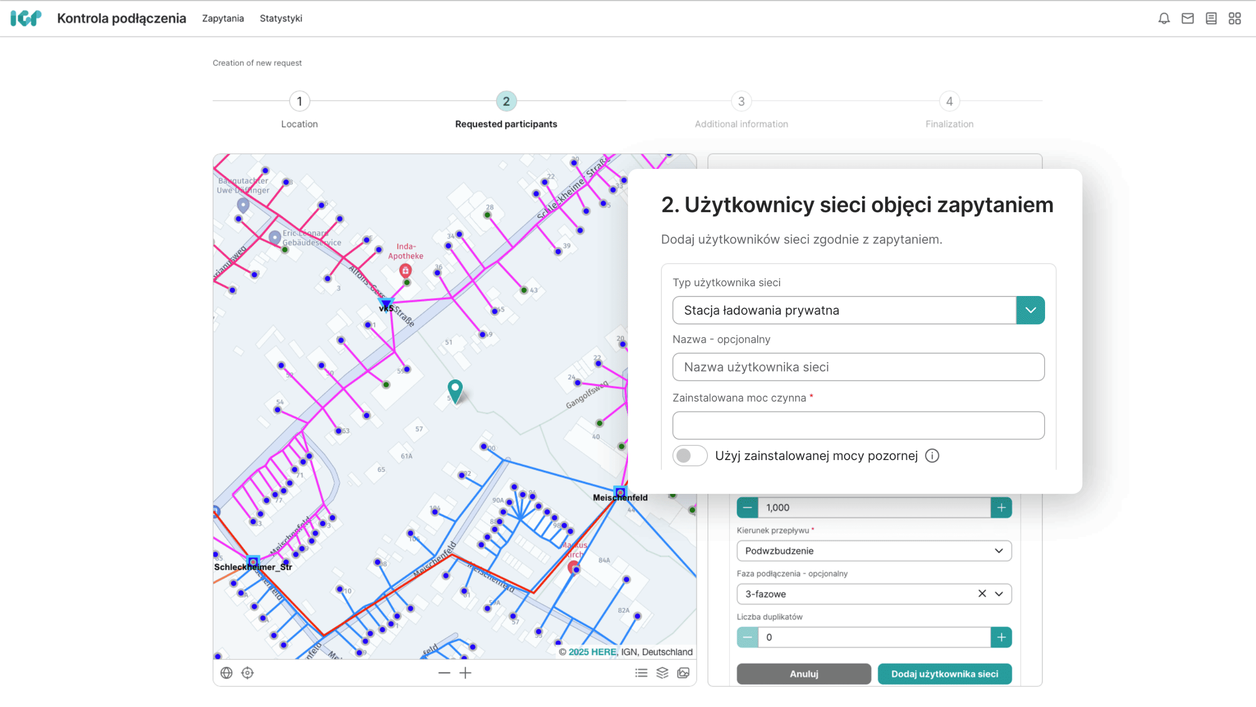
Task: Click info icon beside mocy pozornej
Action: (x=932, y=456)
